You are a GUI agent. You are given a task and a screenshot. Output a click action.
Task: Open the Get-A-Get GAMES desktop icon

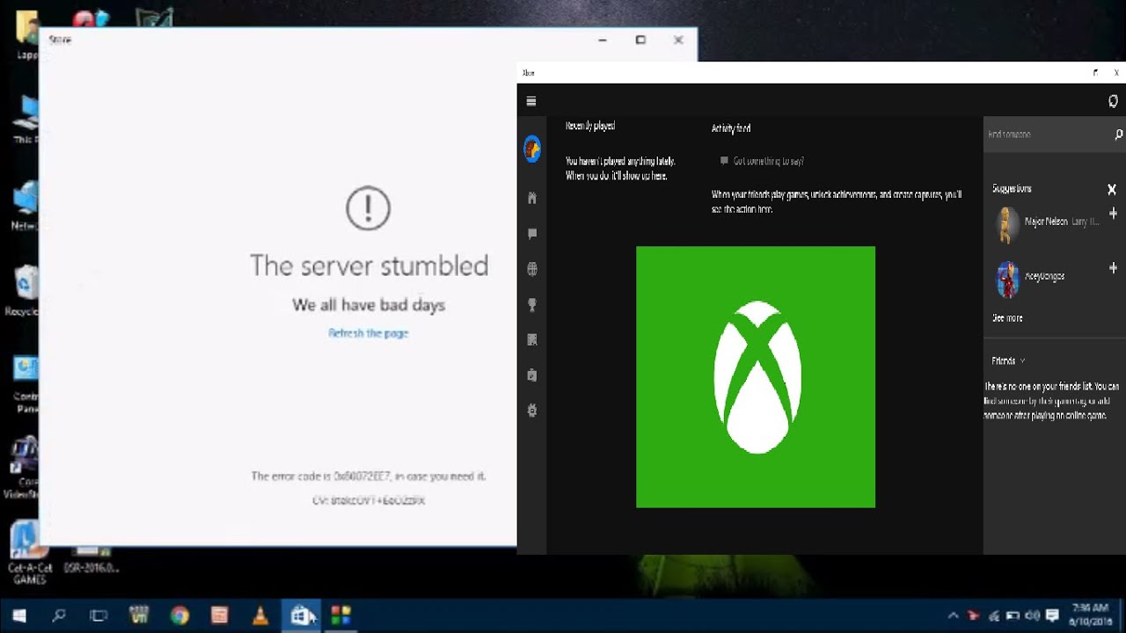(28, 552)
